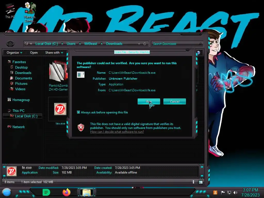264x198 pixels.
Task: Click MrBeast in the address bar path
Action: click(x=90, y=44)
